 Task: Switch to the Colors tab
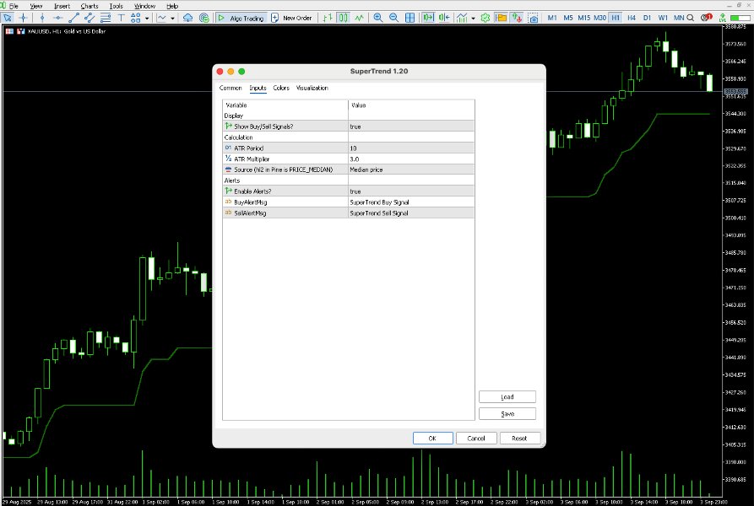coord(281,88)
